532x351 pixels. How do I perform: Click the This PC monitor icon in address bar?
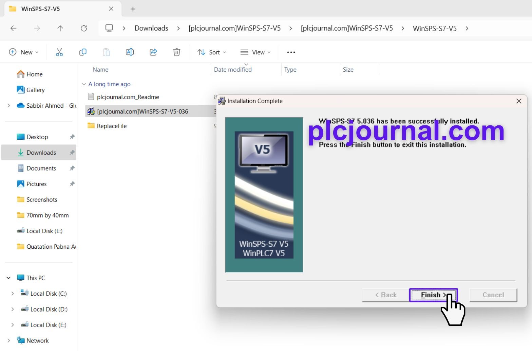109,28
